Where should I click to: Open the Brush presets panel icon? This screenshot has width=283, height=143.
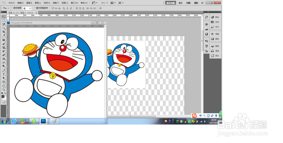207,41
